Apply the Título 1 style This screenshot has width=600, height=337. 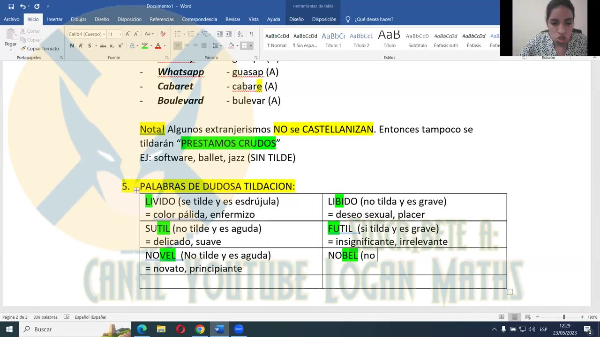333,40
